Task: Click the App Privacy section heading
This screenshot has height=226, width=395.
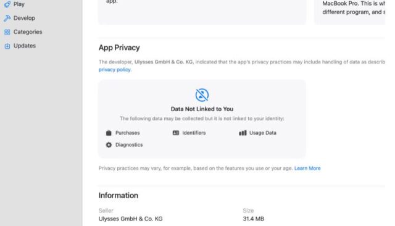Action: coord(119,48)
